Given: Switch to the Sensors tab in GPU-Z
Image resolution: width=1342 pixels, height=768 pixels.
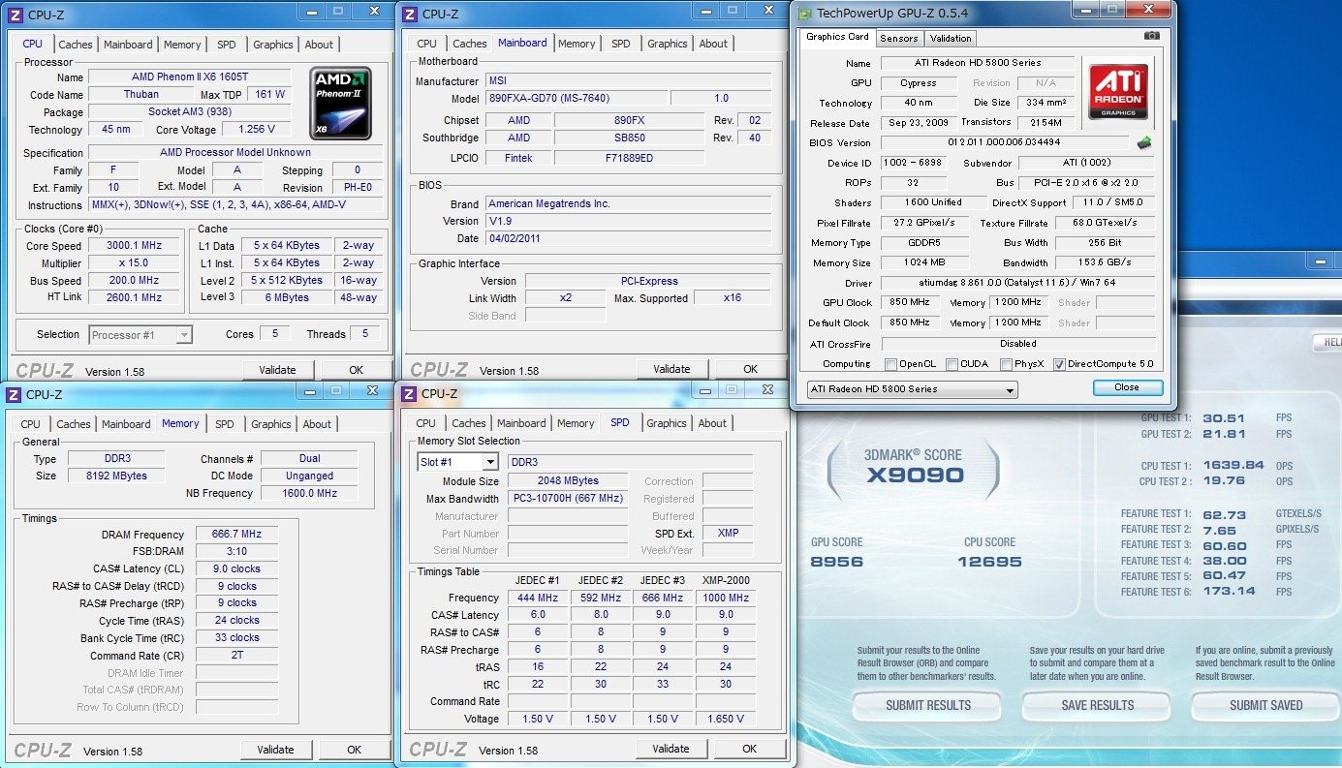Looking at the screenshot, I should pos(898,39).
